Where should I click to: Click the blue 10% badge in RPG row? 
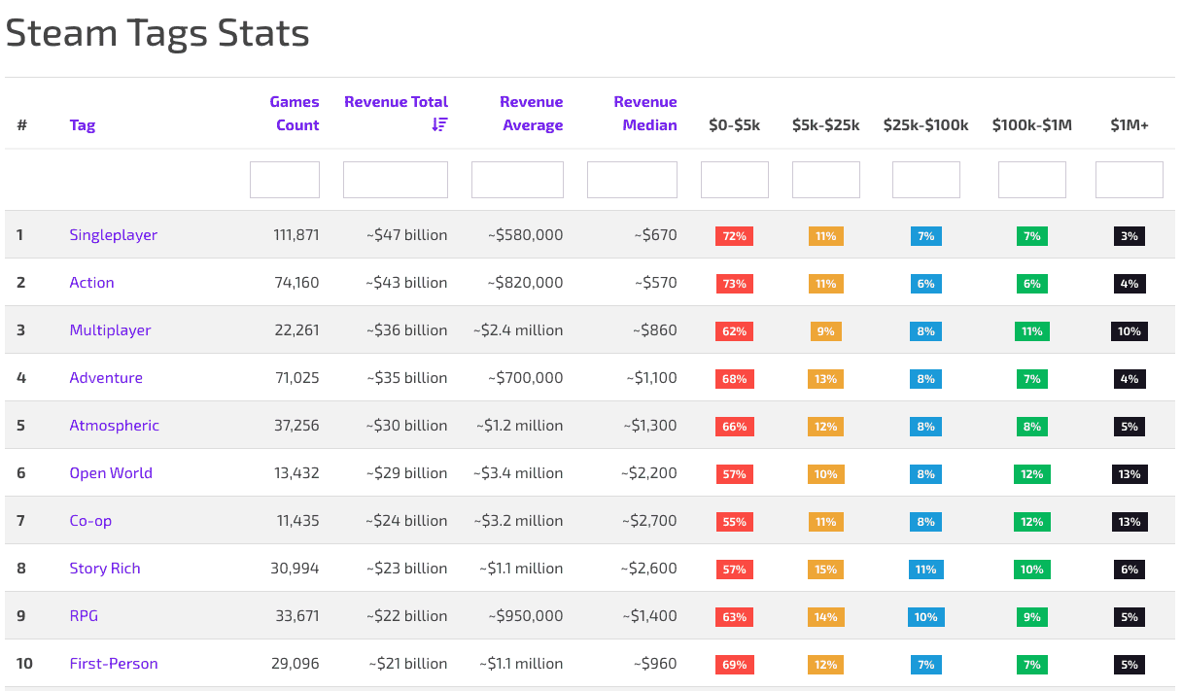coord(926,617)
